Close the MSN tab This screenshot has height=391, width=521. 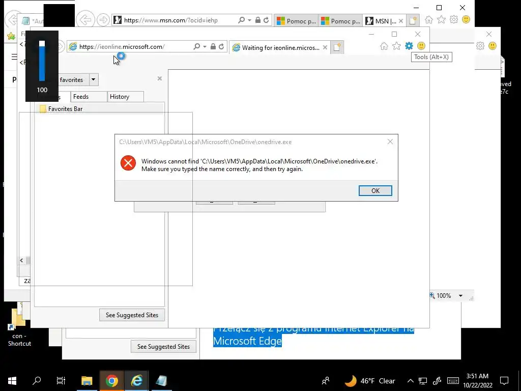click(401, 21)
